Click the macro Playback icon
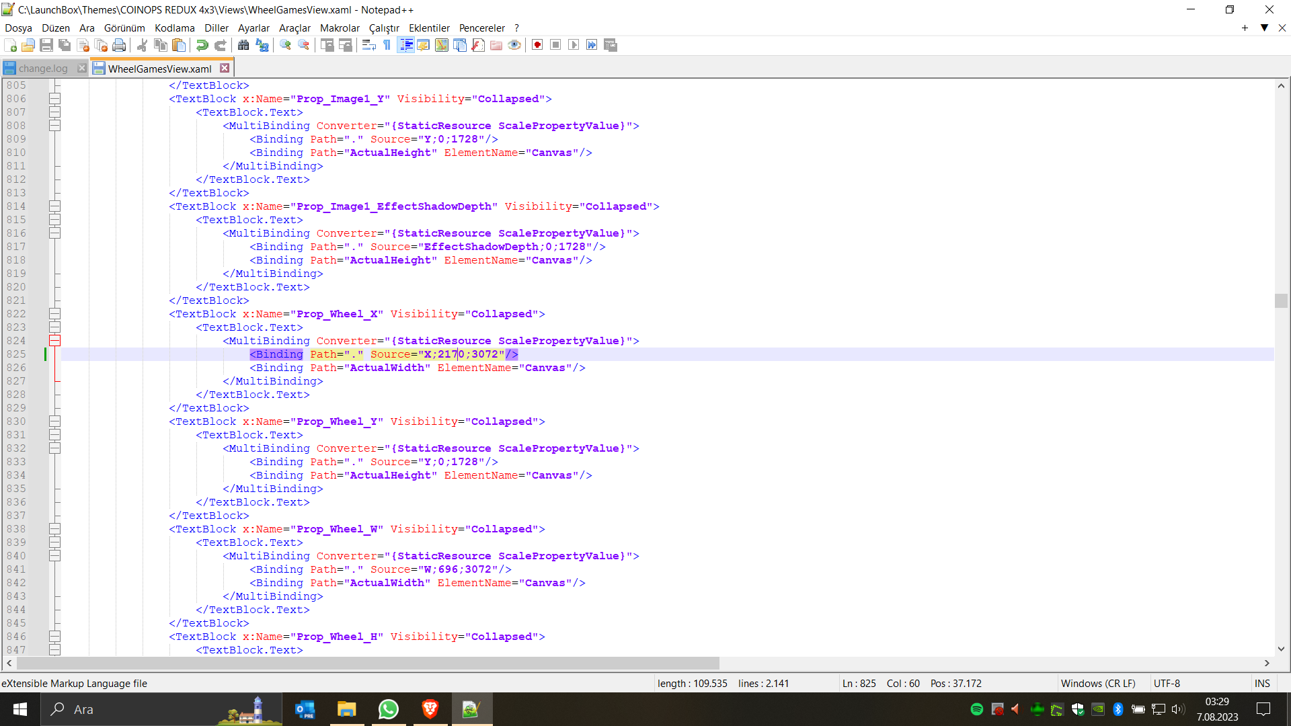The height and width of the screenshot is (726, 1291). pyautogui.click(x=574, y=45)
